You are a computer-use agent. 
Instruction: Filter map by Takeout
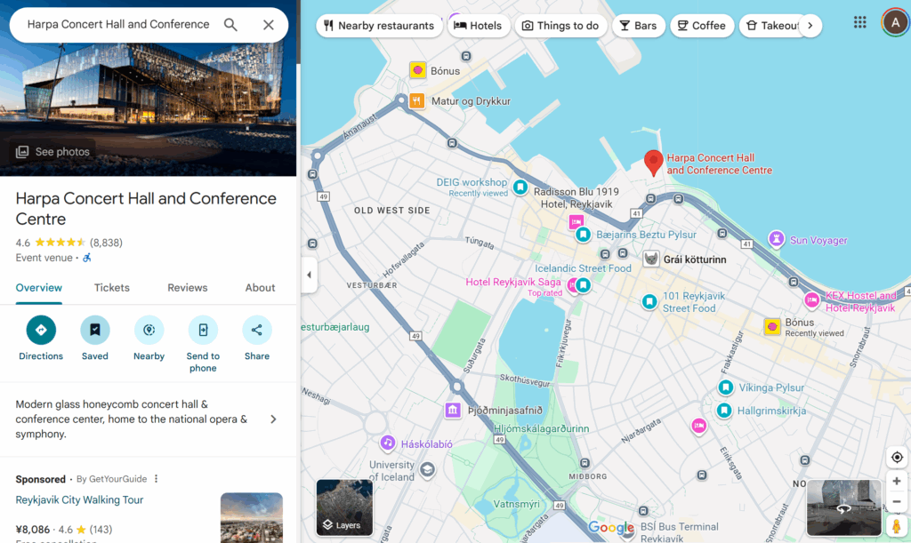coord(770,26)
